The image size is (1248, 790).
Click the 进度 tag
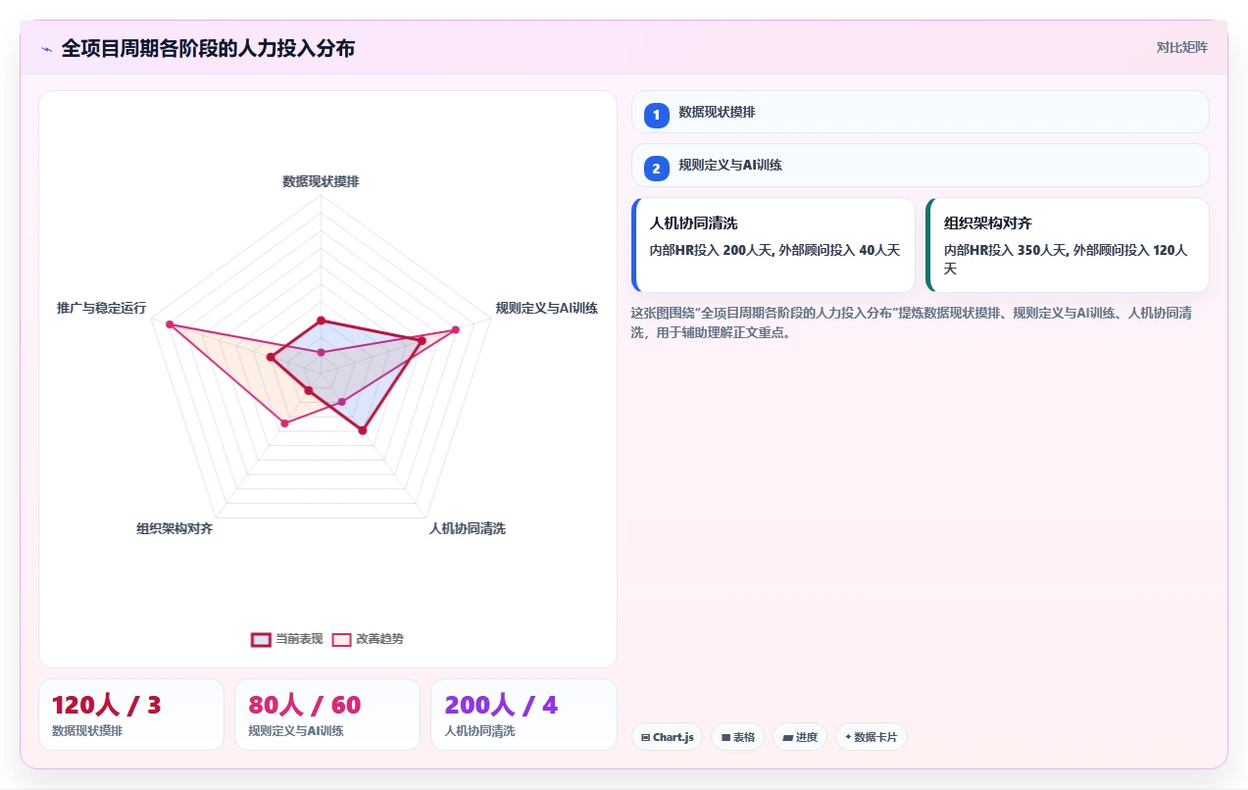point(800,737)
